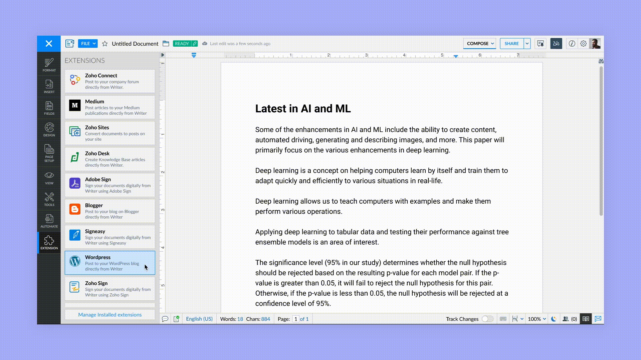Open the Automate sidebar panel
Image resolution: width=641 pixels, height=360 pixels.
point(49,221)
